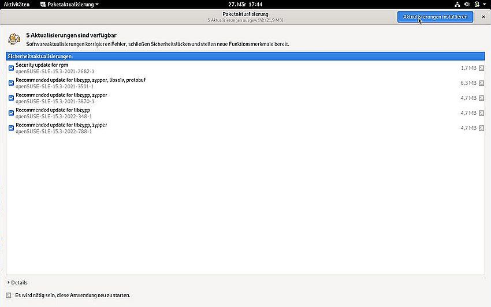Click the text 'Security update for rpm'
The height and width of the screenshot is (307, 491).
pyautogui.click(x=42, y=65)
